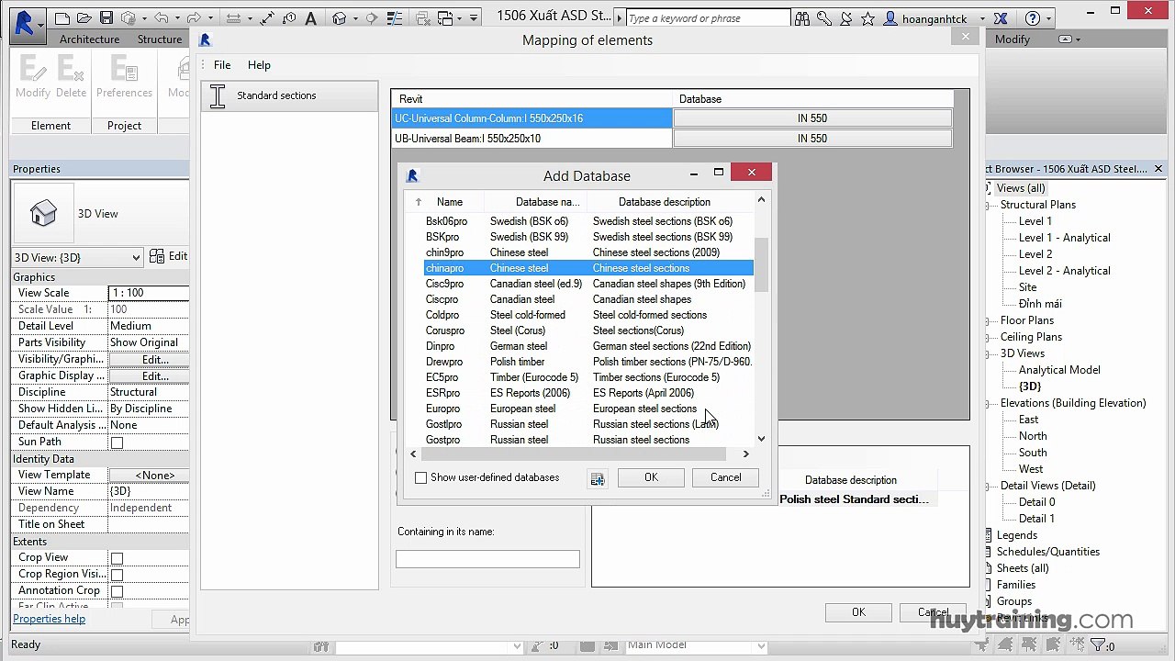Image resolution: width=1175 pixels, height=661 pixels.
Task: Open dropdown arrow next to user hoanganhtck
Action: coord(981,18)
